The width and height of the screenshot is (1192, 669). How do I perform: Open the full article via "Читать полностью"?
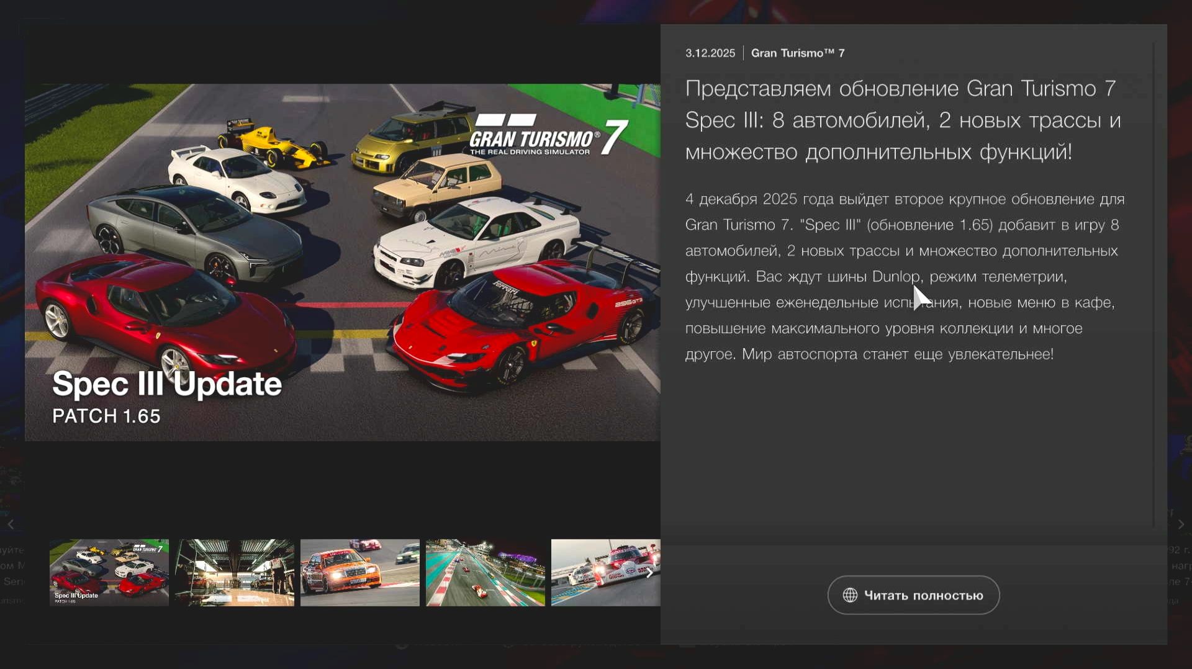(913, 595)
